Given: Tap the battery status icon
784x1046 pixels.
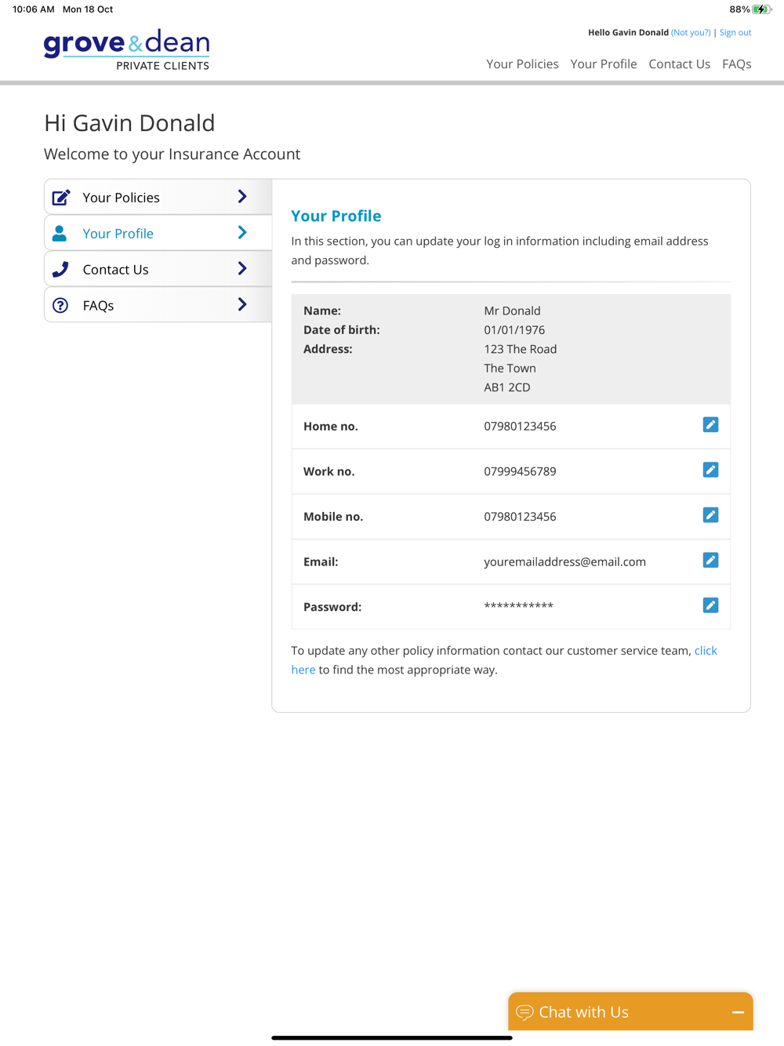Looking at the screenshot, I should click(x=761, y=9).
